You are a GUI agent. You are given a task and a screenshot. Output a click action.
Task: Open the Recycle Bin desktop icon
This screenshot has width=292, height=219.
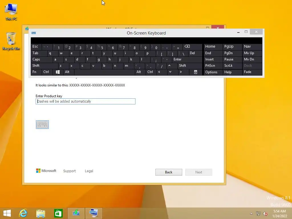coord(11,41)
